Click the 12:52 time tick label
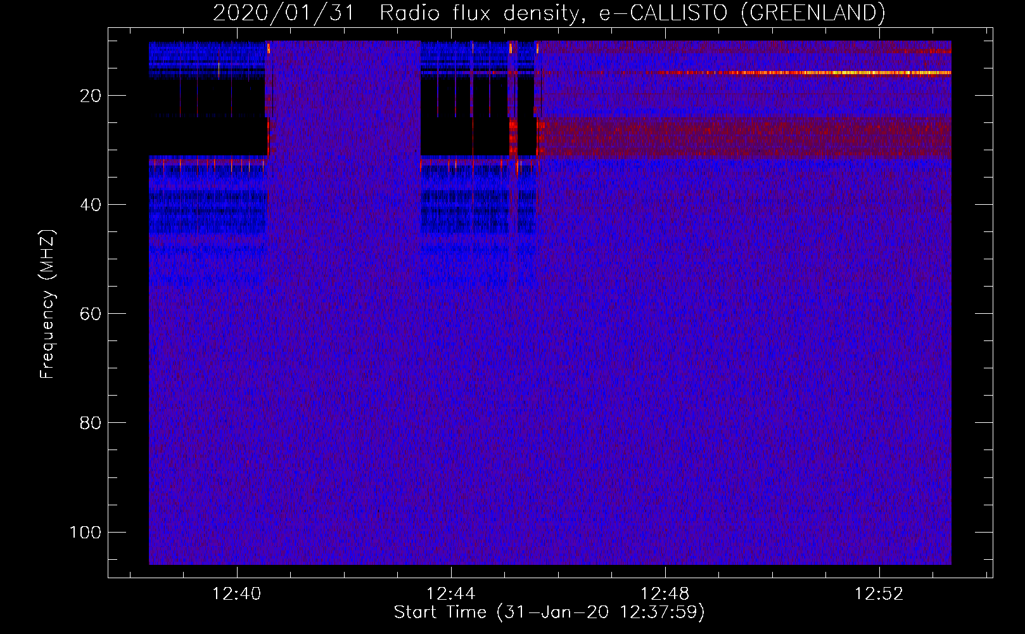This screenshot has height=634, width=1025. point(879,594)
